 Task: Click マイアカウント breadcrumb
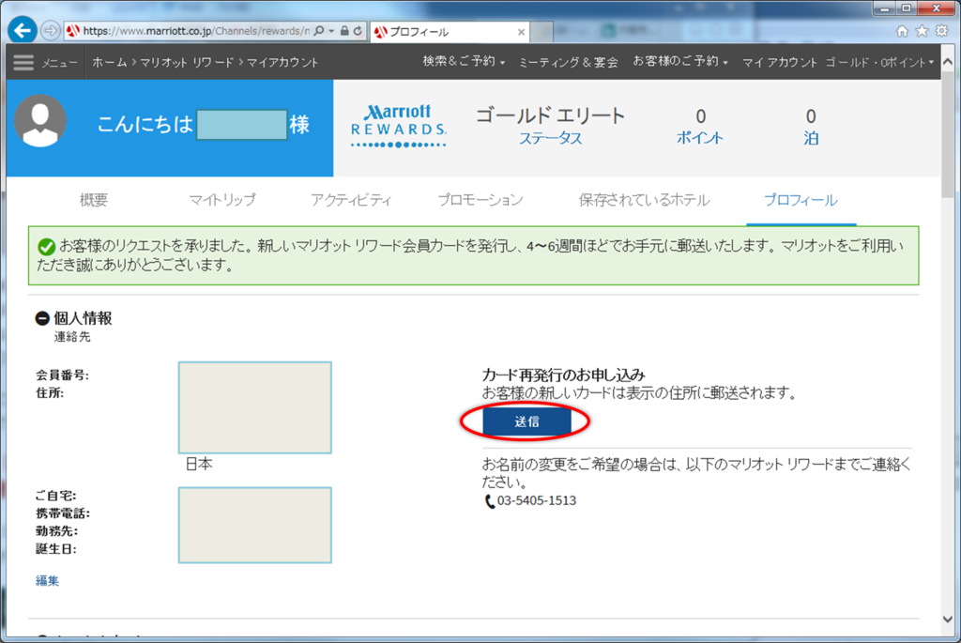click(282, 62)
